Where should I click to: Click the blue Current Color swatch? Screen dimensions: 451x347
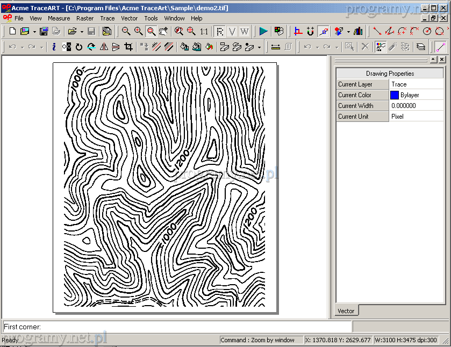395,95
